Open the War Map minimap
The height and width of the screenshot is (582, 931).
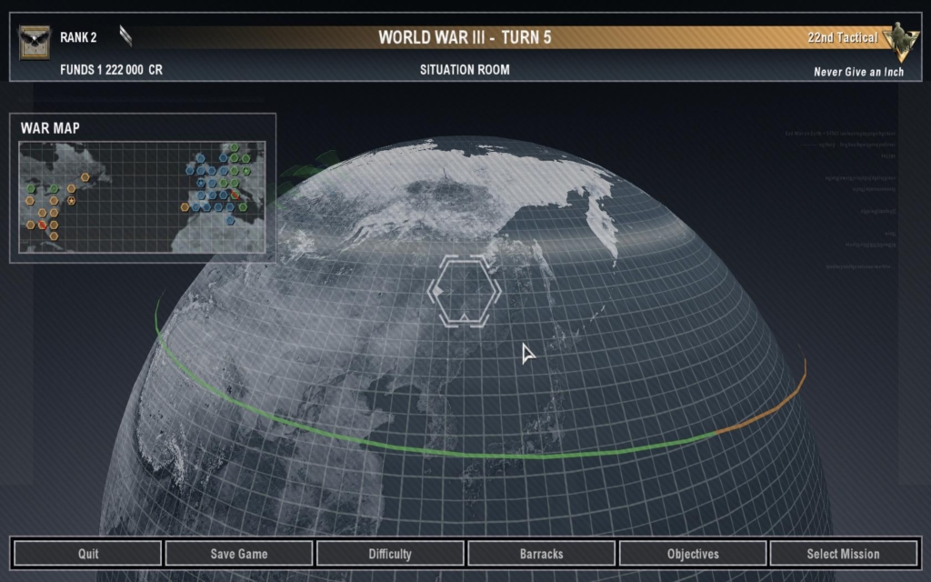pos(143,197)
